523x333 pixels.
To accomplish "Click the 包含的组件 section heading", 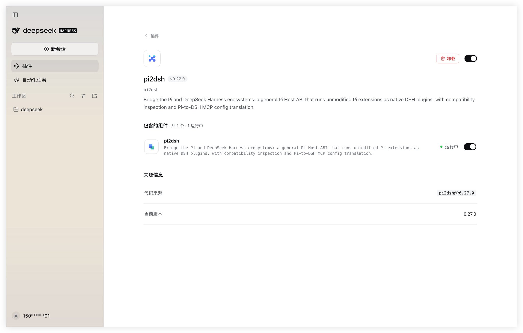I will coord(156,126).
